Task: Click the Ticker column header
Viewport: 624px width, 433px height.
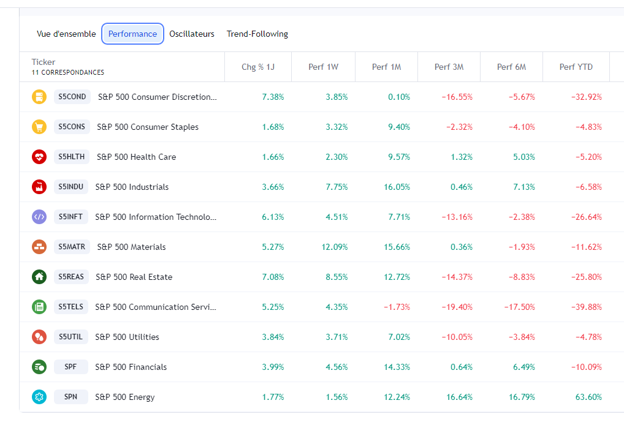Action: pos(44,62)
